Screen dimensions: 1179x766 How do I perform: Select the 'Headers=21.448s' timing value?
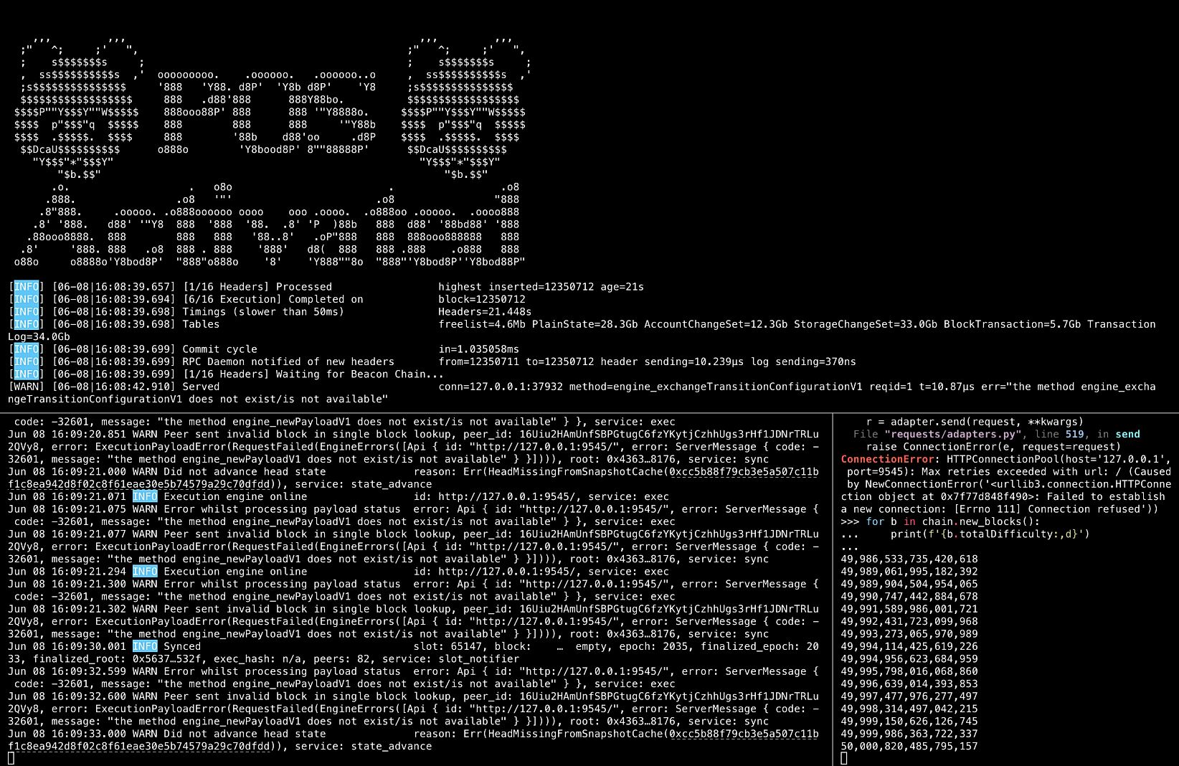click(x=485, y=312)
